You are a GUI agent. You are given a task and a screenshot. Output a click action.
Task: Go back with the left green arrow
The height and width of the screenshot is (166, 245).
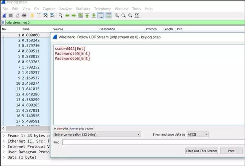[67, 15]
